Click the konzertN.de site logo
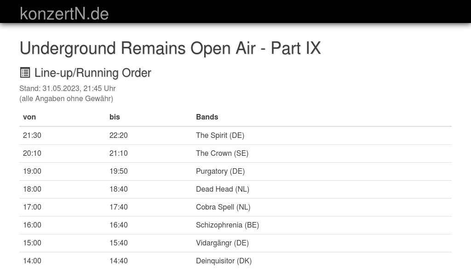 (x=64, y=14)
